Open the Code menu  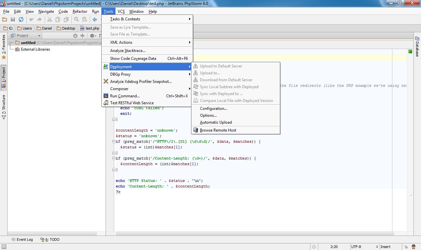[x=63, y=11]
